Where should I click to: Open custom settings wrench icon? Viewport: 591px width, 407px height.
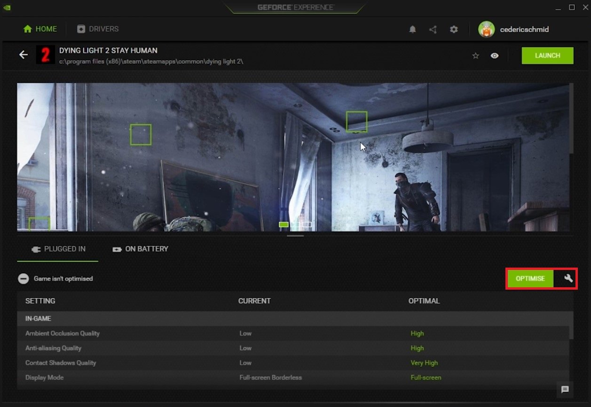568,278
